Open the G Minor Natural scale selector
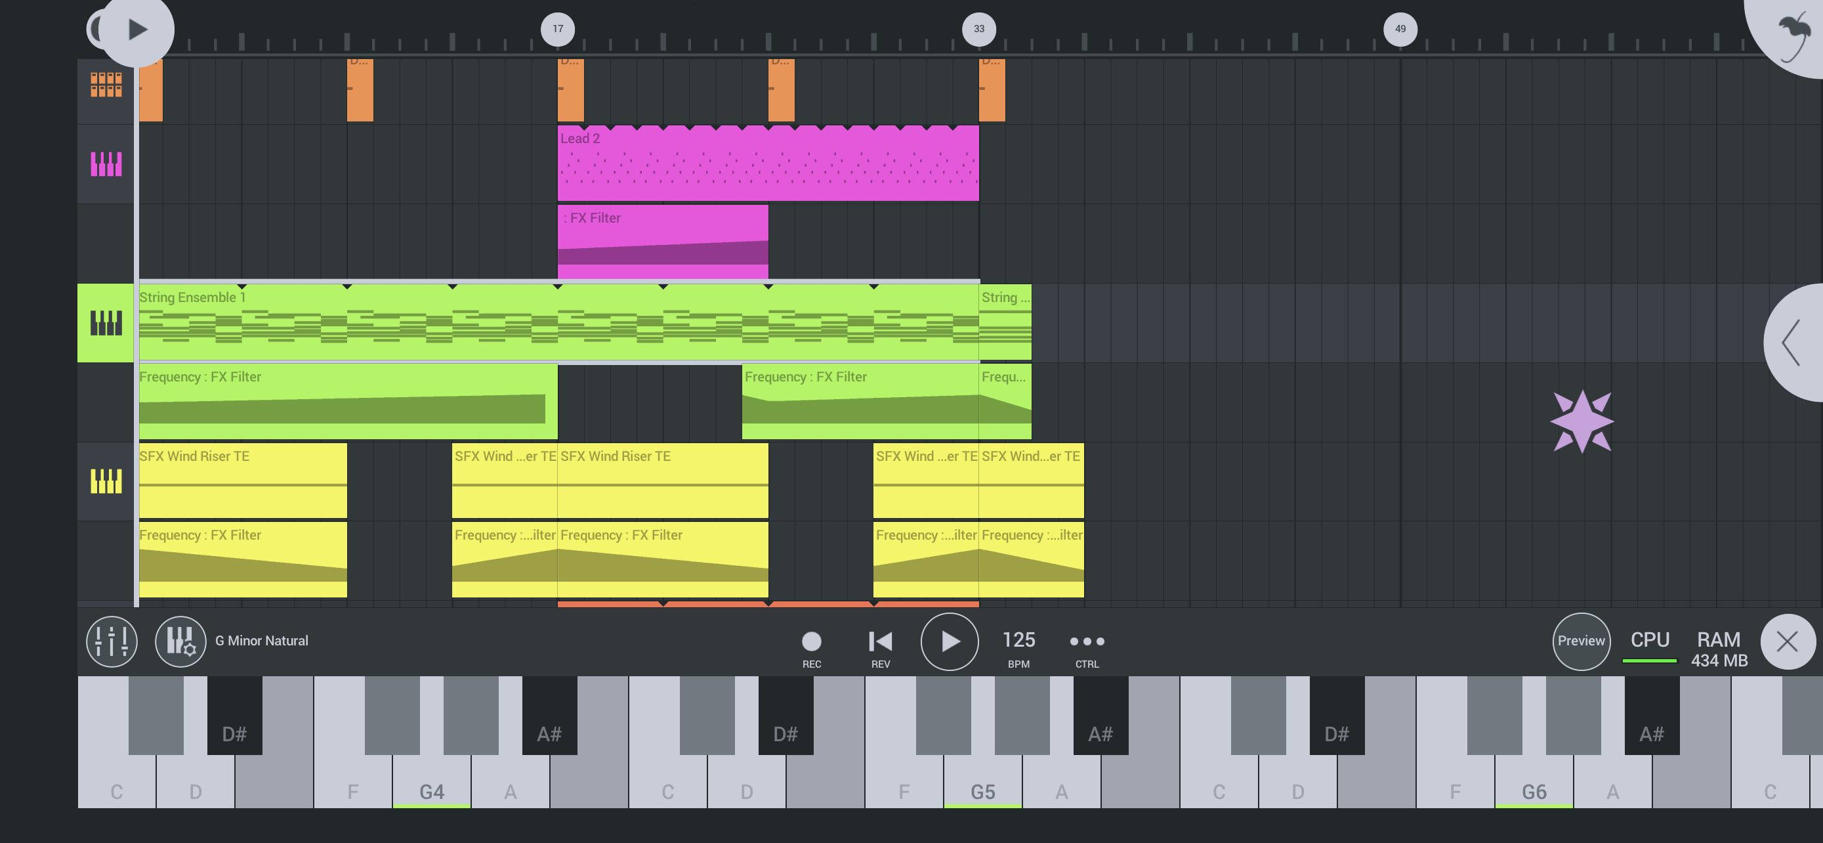The height and width of the screenshot is (843, 1823). tap(262, 641)
